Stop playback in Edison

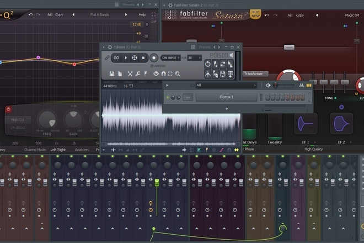pyautogui.click(x=143, y=57)
